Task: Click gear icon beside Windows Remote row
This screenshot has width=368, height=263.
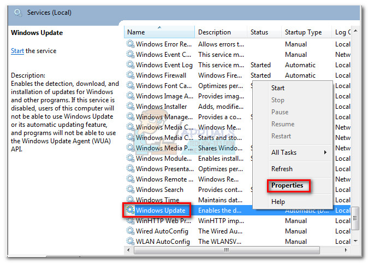Action: (130, 179)
